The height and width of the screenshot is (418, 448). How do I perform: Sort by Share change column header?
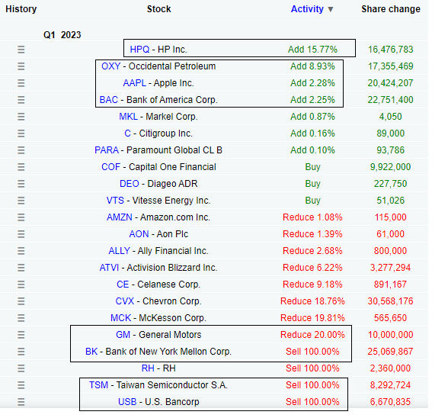(391, 9)
